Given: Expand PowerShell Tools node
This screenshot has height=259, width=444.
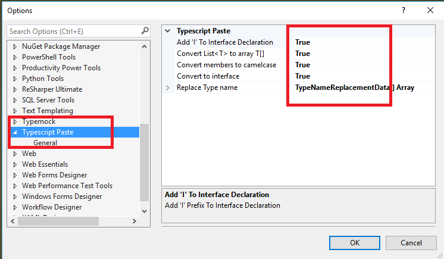Looking at the screenshot, I should click(x=15, y=57).
